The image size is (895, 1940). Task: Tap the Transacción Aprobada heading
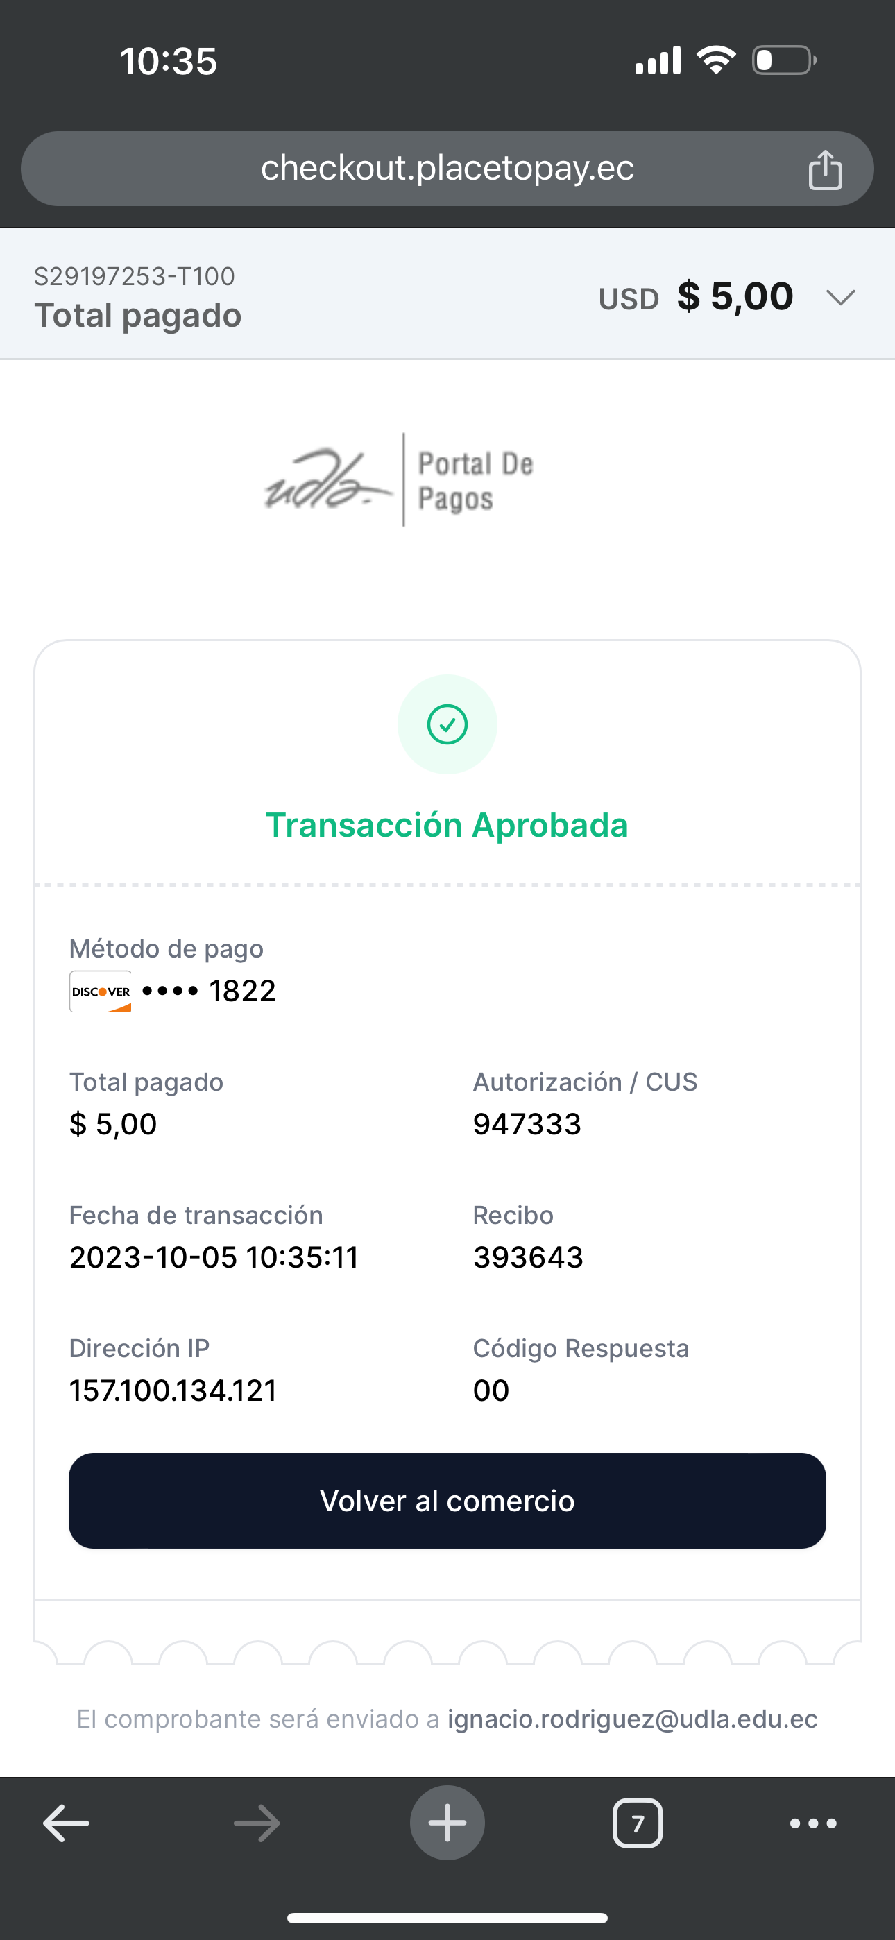(447, 826)
